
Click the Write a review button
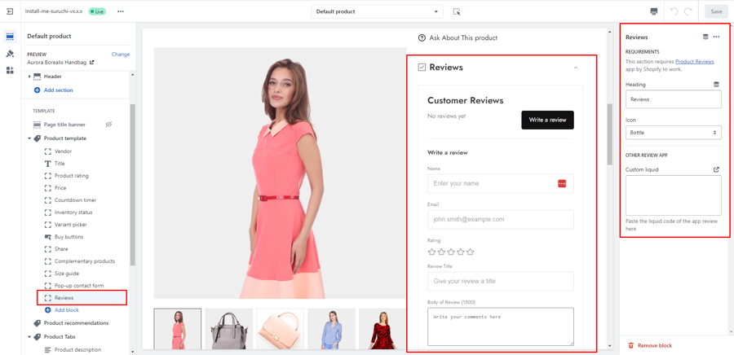(x=547, y=120)
